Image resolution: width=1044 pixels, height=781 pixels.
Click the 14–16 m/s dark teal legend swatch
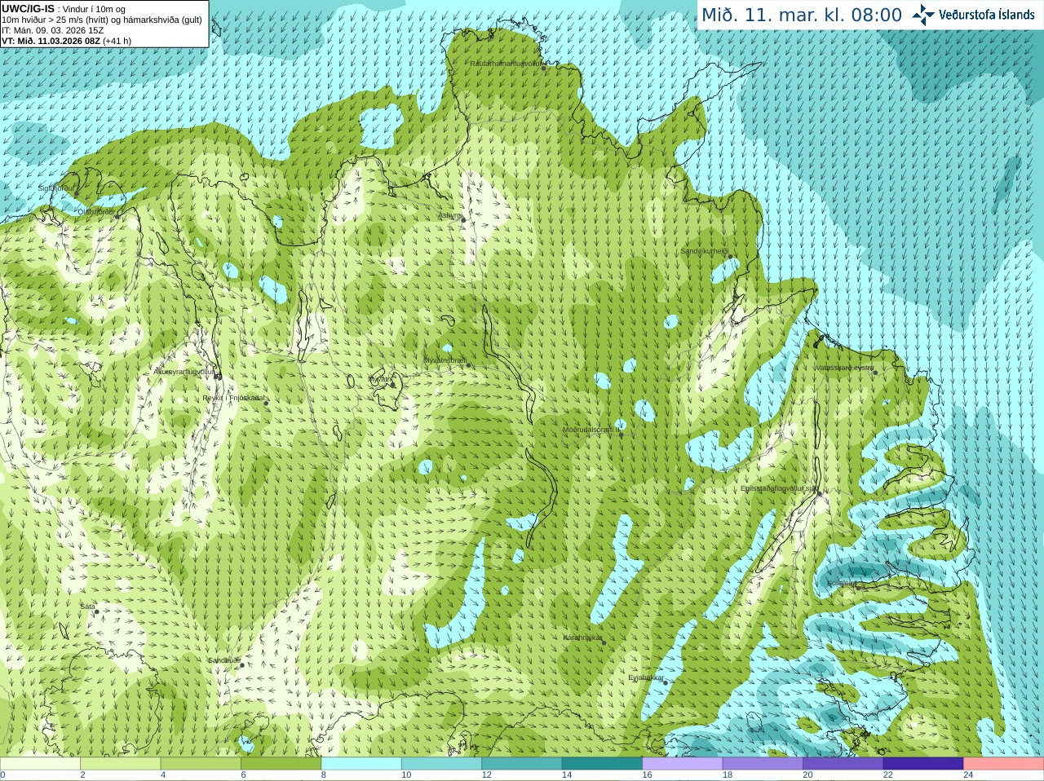coord(603,764)
